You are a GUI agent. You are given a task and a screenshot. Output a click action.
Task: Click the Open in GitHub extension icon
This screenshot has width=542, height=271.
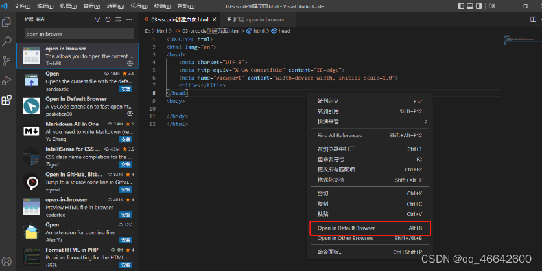(32, 182)
